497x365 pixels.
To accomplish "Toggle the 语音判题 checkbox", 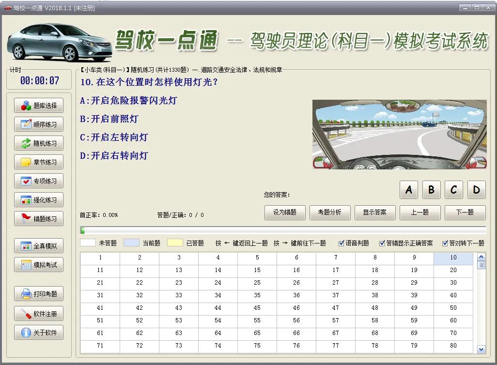I will click(x=342, y=243).
